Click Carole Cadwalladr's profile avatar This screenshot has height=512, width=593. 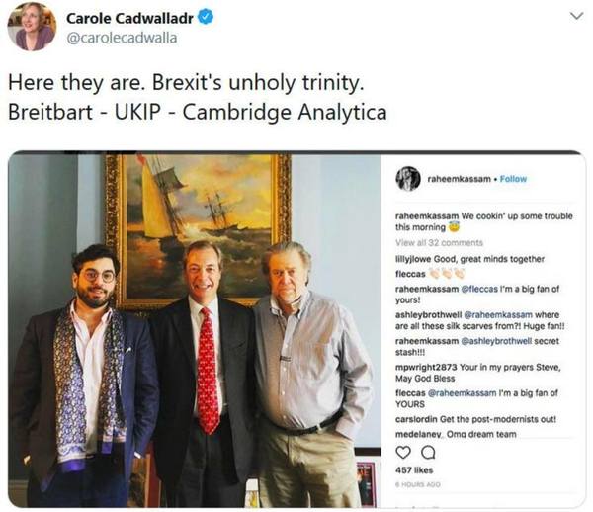coord(31,27)
